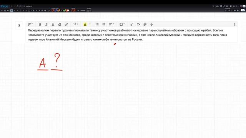Share the board with the share icon
The width and height of the screenshot is (246, 138).
tap(224, 6)
